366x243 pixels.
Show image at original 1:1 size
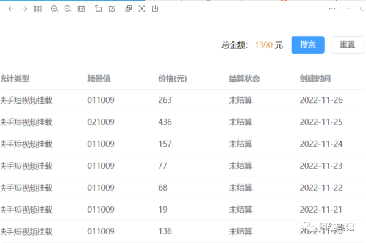[81, 9]
